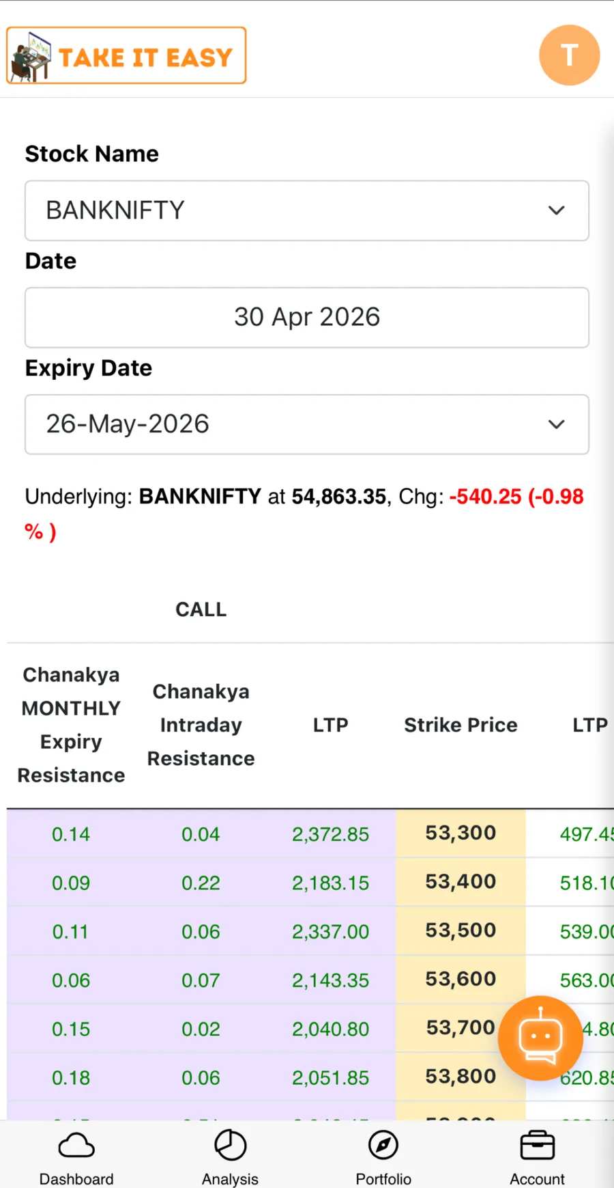Click intraday resistance 0.06 in 53,800 row
Viewport: 614px width, 1188px height.
pos(201,1077)
